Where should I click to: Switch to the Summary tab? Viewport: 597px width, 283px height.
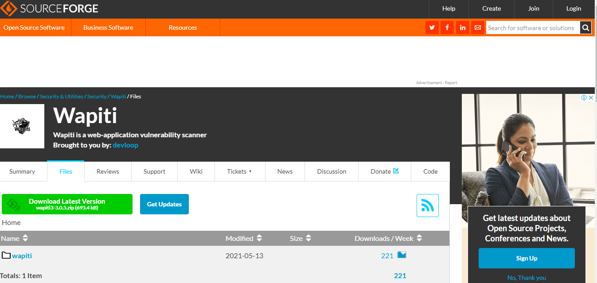pos(22,171)
